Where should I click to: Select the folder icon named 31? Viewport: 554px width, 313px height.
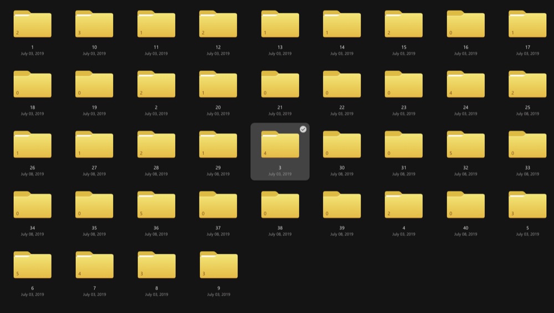(x=404, y=145)
